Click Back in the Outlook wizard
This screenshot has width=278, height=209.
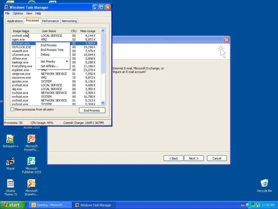[x=173, y=158]
